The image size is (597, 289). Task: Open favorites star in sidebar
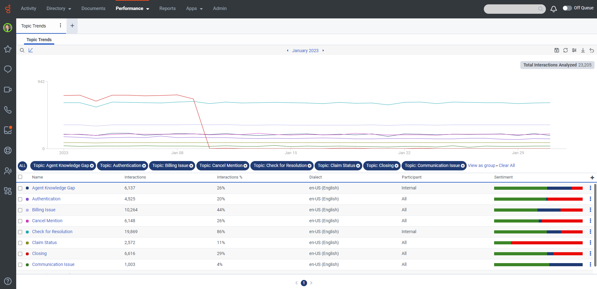coord(8,49)
